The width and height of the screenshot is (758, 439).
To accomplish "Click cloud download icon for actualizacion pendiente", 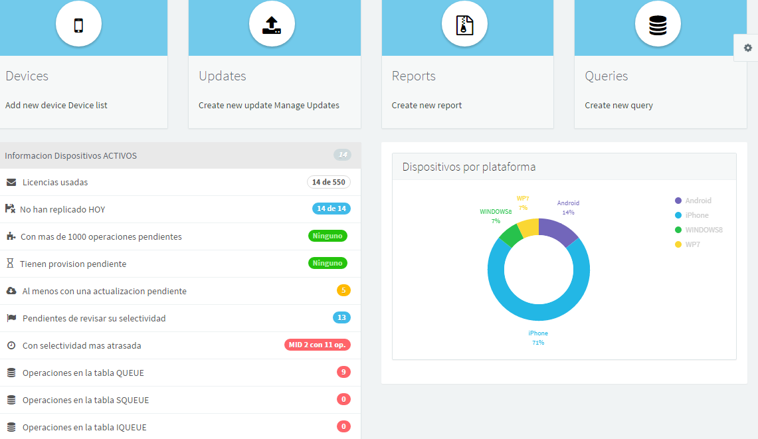I will [x=11, y=291].
